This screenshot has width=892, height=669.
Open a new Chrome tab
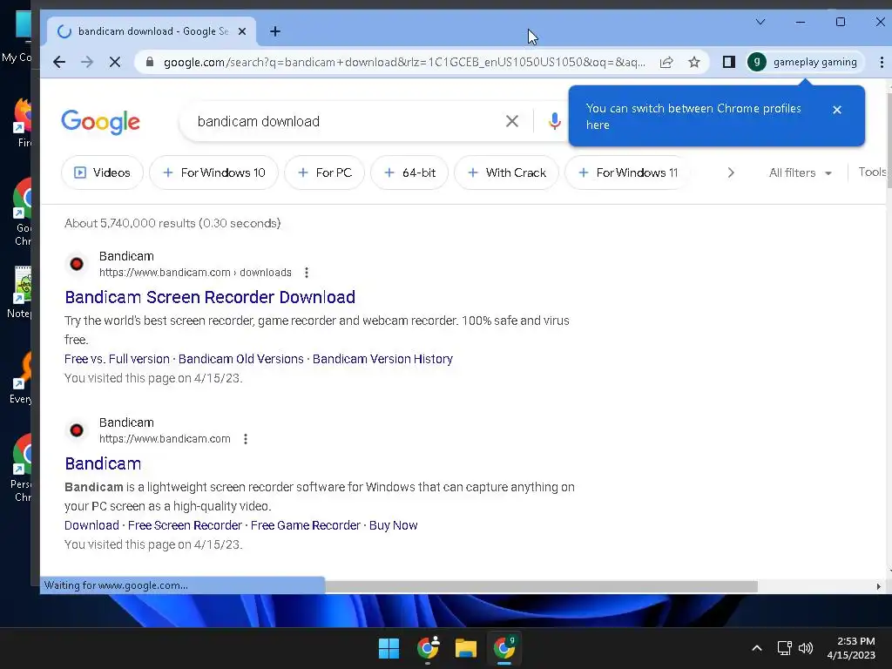[x=274, y=31]
